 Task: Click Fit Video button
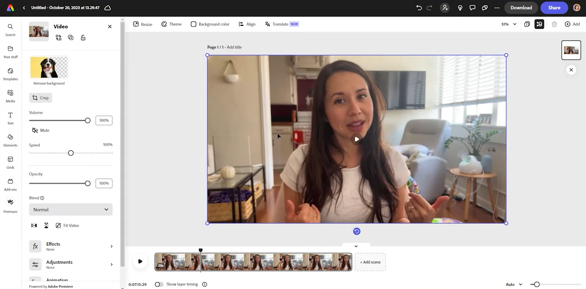coord(67,225)
